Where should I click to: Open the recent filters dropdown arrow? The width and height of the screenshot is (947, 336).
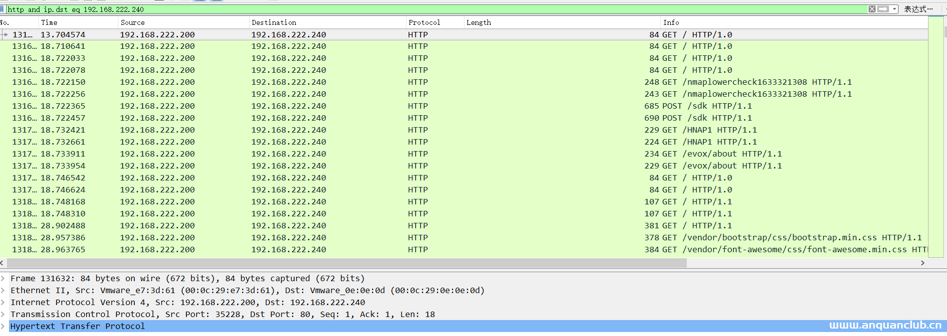[x=894, y=9]
